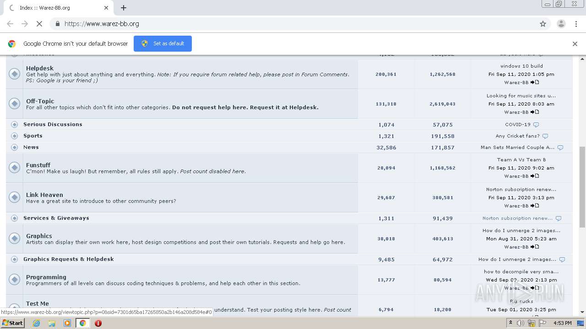Go to latest Link Heaven post icon
Image resolution: width=586 pixels, height=329 pixels.
(535, 206)
